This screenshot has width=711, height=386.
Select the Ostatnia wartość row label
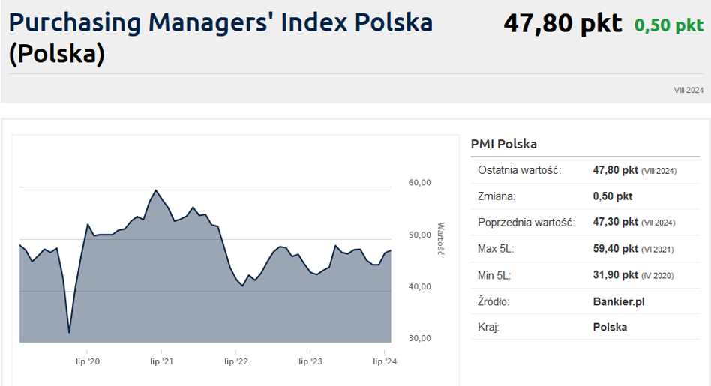519,170
